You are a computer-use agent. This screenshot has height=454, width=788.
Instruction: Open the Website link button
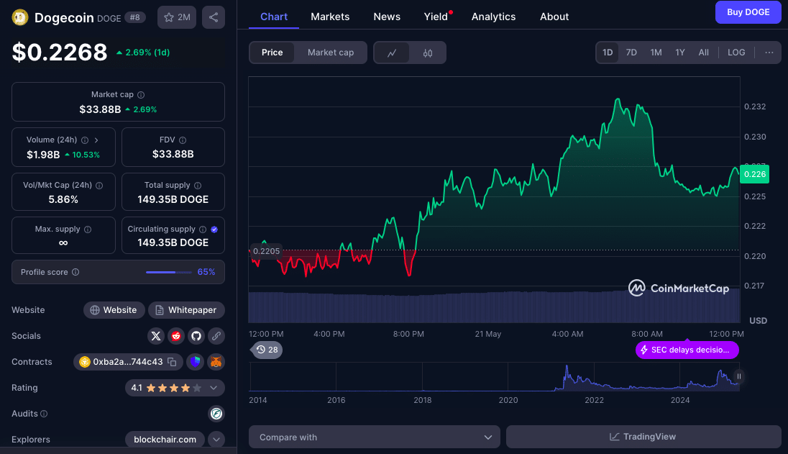[114, 310]
